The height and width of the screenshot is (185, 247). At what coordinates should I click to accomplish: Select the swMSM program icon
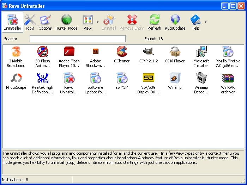tap(122, 81)
